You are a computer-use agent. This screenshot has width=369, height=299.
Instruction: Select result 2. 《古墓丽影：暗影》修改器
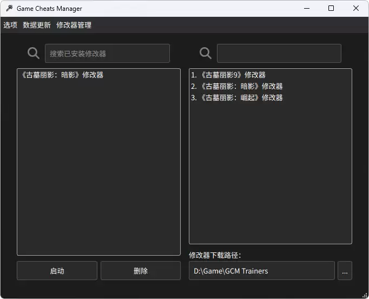click(271, 86)
